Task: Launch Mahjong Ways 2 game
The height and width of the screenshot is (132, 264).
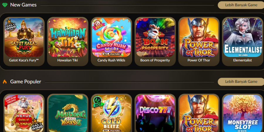Action: [x=68, y=113]
